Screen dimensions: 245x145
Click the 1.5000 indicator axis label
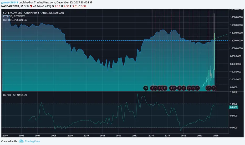tap(234, 92)
